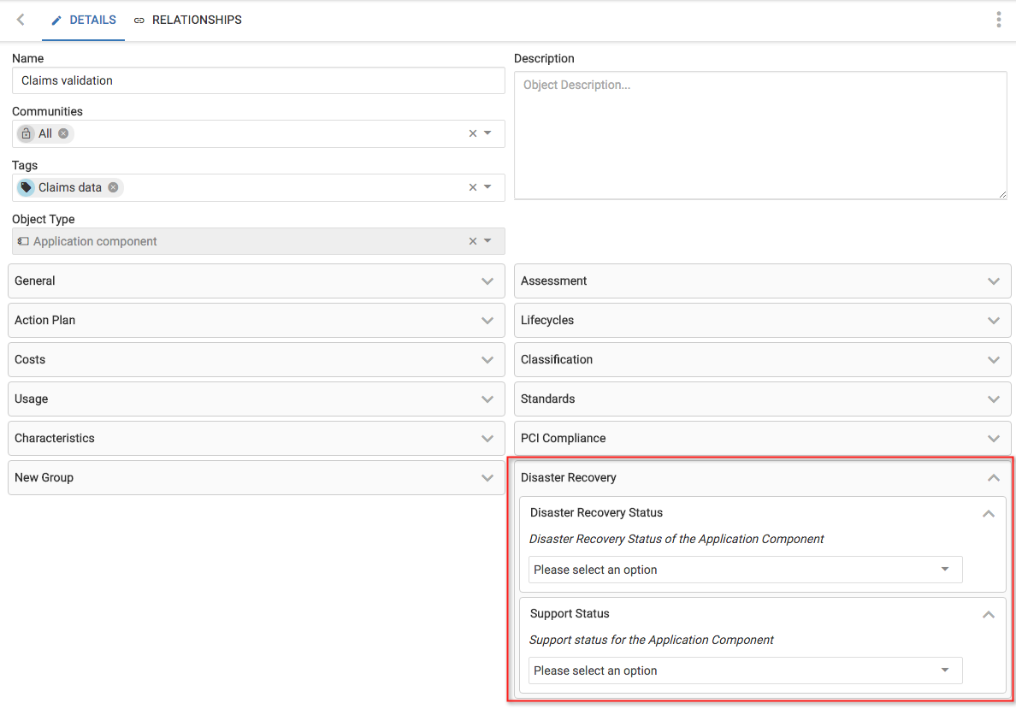1016x709 pixels.
Task: Open the Tags dropdown arrow
Action: (x=488, y=187)
